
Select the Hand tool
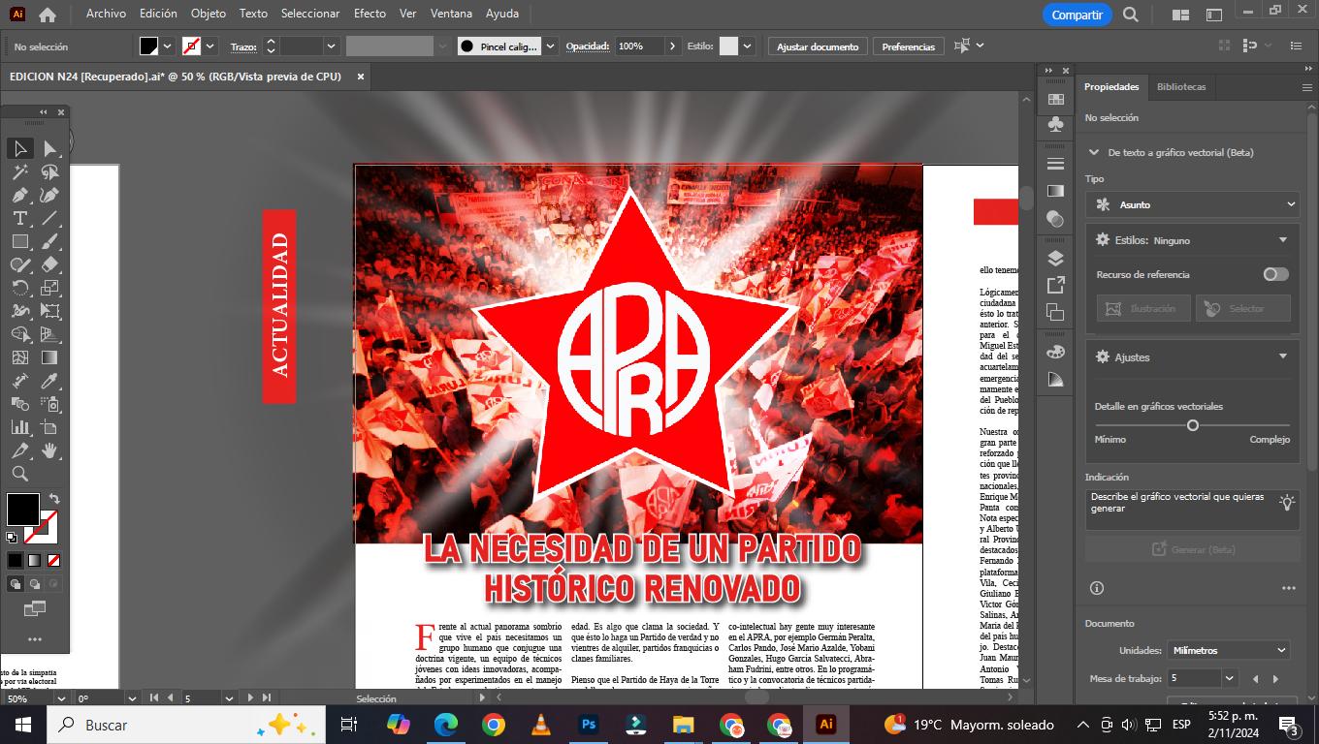click(x=50, y=450)
